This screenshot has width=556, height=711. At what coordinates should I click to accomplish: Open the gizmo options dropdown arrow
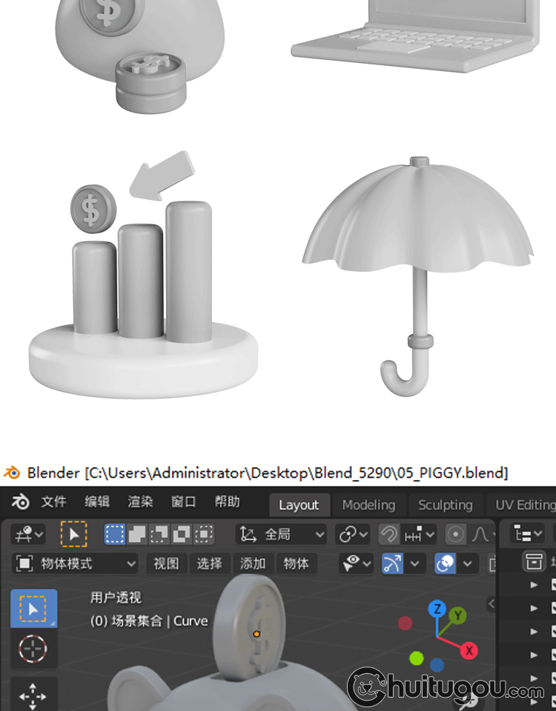click(x=415, y=564)
